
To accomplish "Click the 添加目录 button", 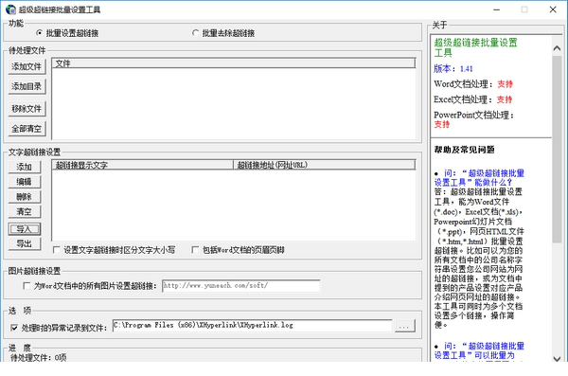I will tap(27, 86).
